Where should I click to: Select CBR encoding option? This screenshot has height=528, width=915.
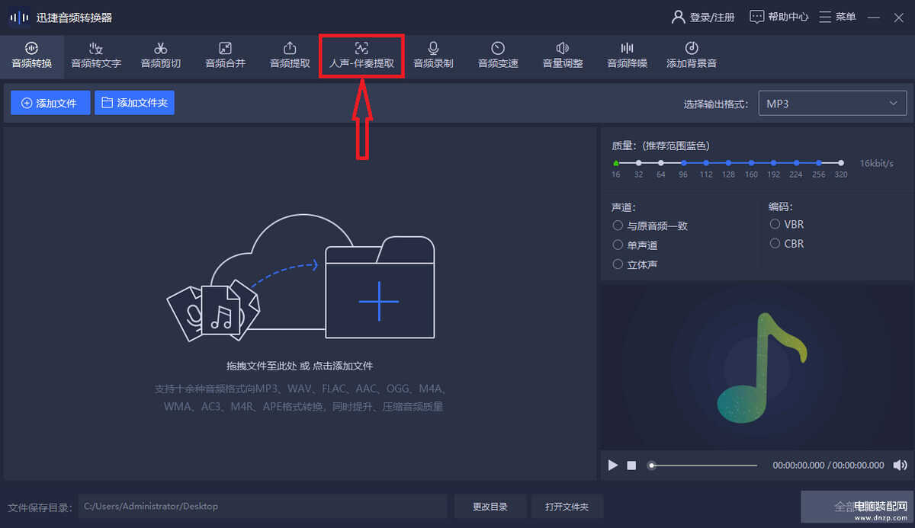[787, 244]
